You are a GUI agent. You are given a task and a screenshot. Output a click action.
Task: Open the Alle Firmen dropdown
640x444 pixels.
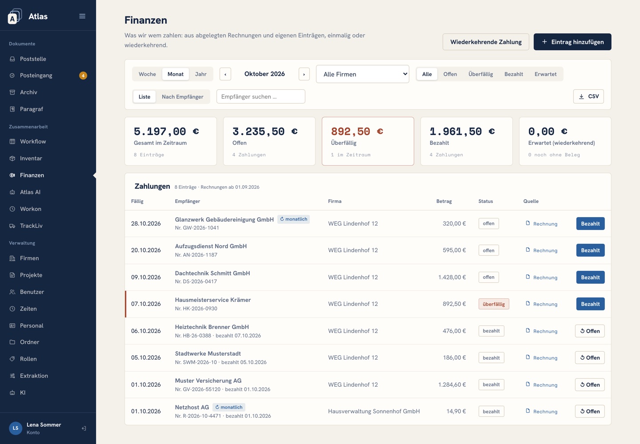[363, 74]
